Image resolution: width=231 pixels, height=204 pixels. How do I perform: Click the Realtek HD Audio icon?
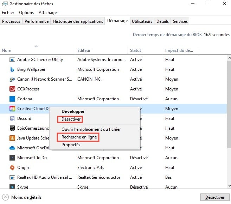click(12, 177)
